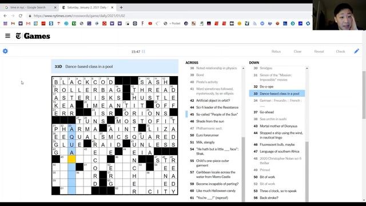Select clue 42 Across 'Artificial object in orbit?'
Screen dimensions: 366x206
tap(213, 101)
